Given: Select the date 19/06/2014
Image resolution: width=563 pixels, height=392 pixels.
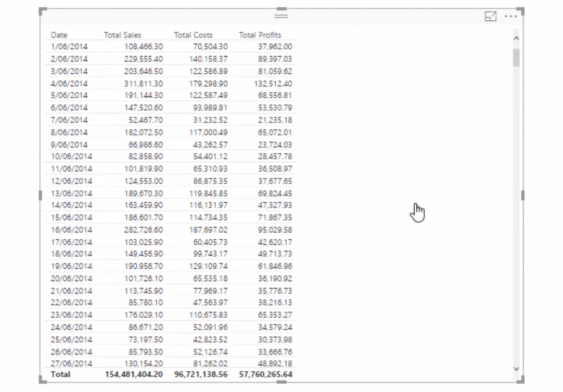Looking at the screenshot, I should pyautogui.click(x=71, y=266).
